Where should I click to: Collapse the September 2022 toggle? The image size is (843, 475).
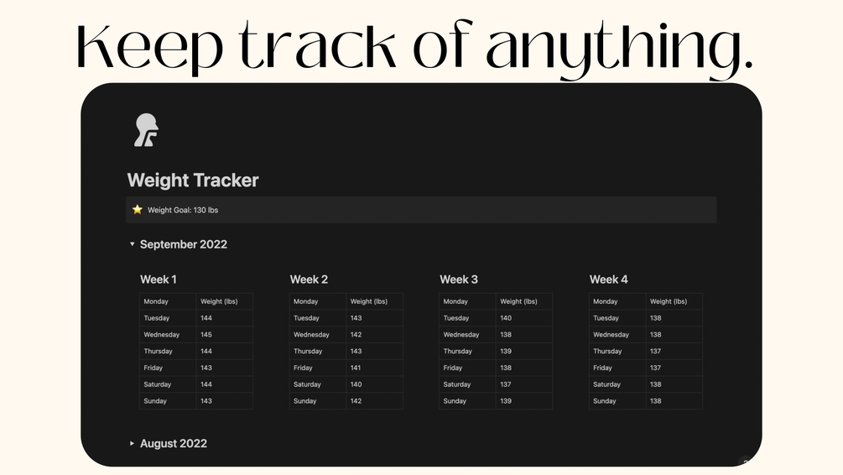(x=133, y=244)
